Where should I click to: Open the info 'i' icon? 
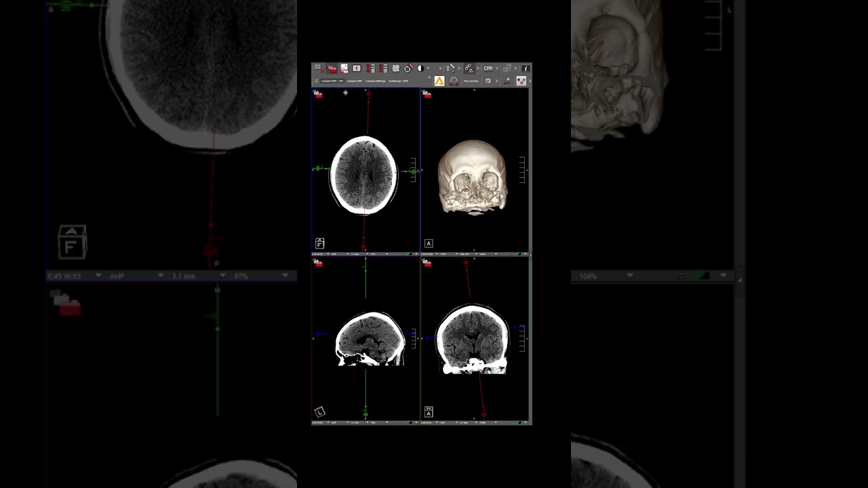[526, 68]
